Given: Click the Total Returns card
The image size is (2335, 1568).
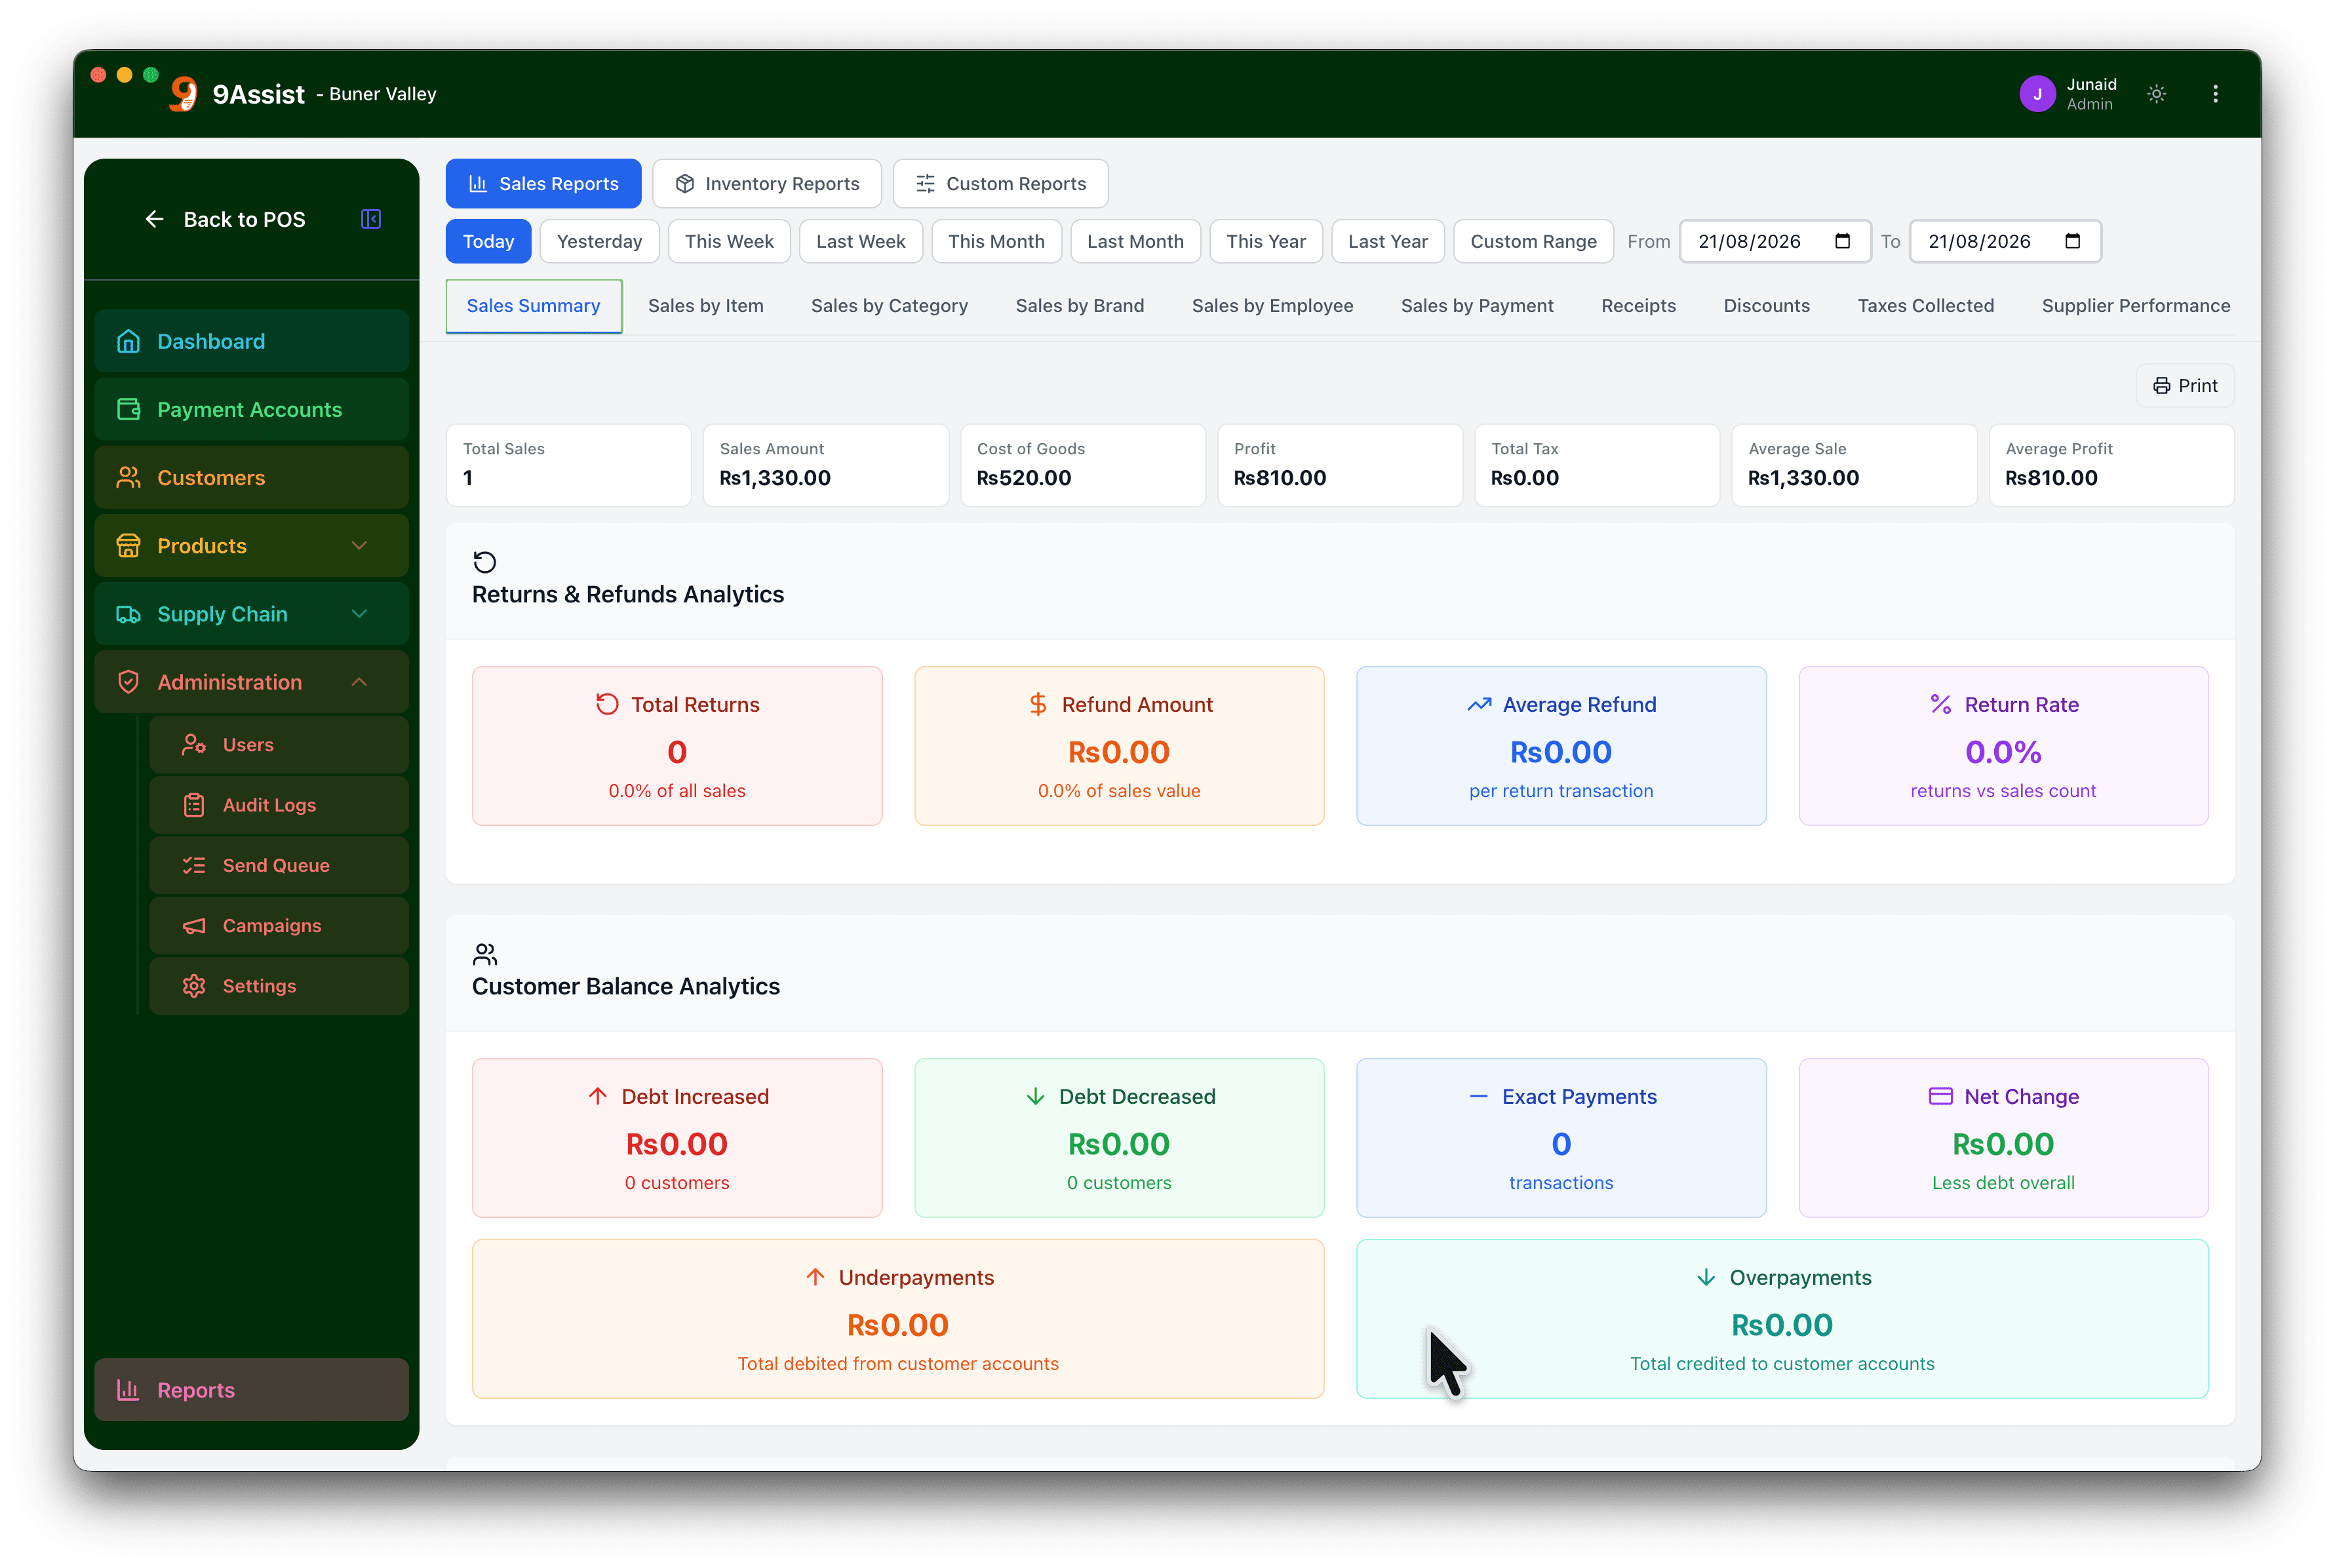Looking at the screenshot, I should coord(677,746).
